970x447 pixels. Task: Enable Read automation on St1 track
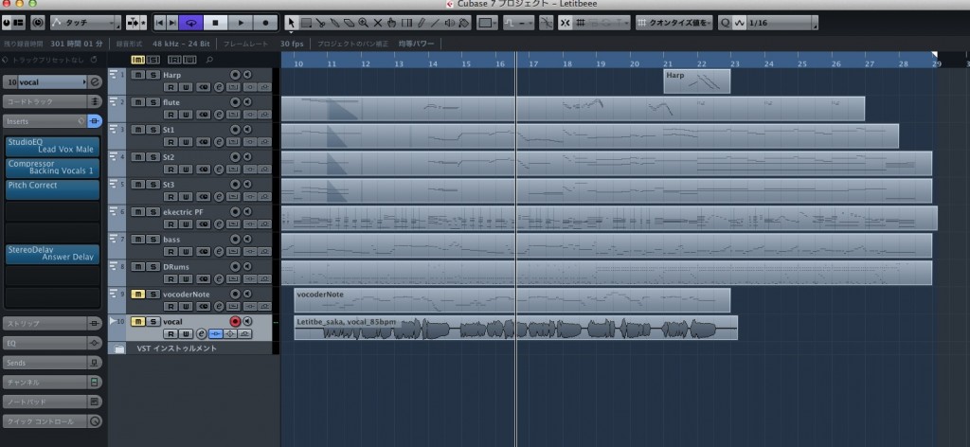(170, 142)
